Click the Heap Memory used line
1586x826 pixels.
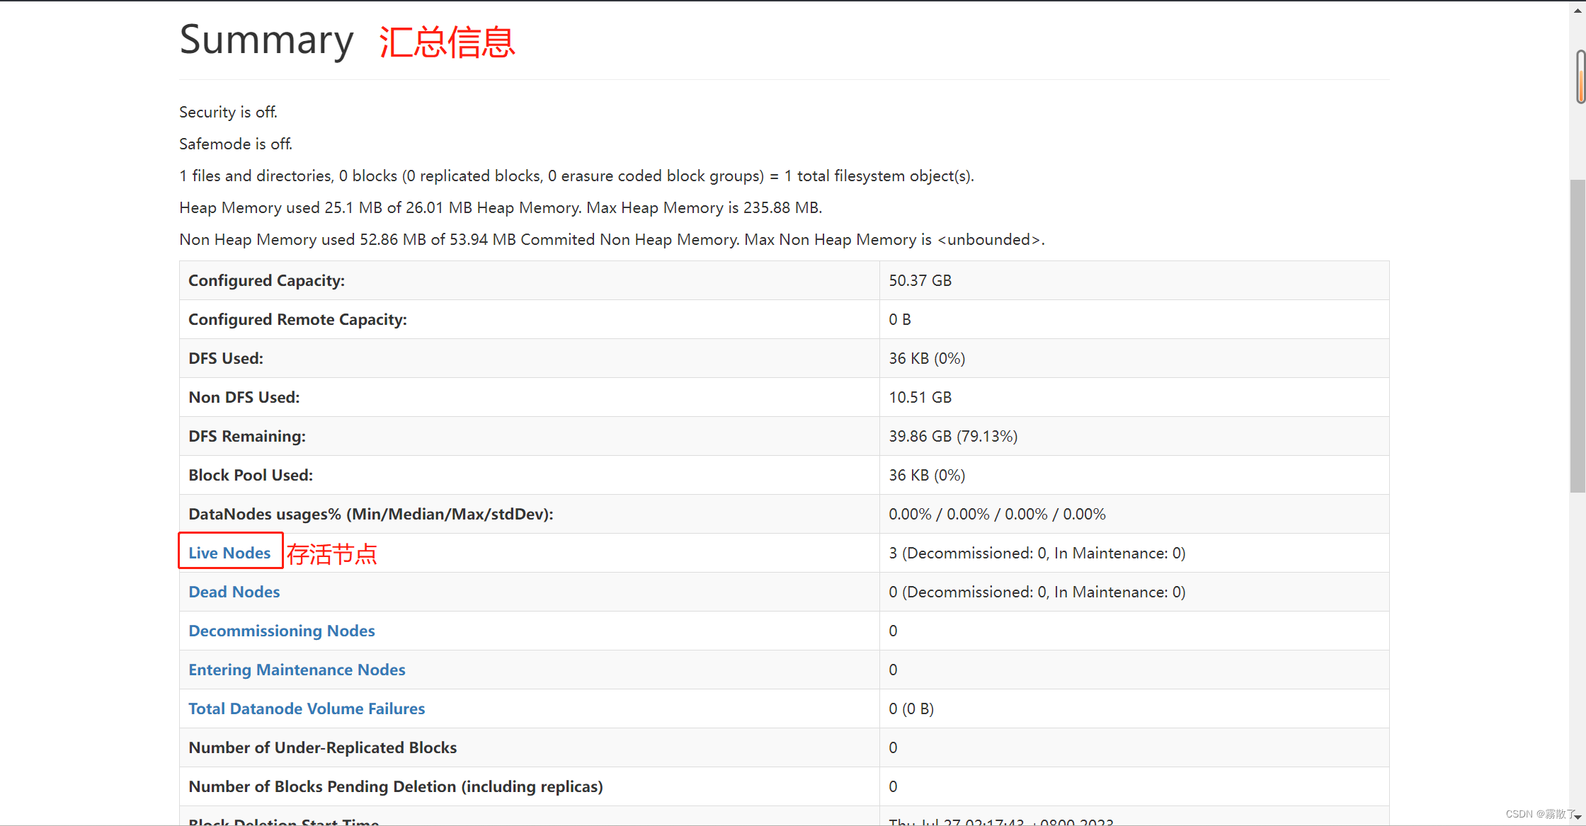click(501, 207)
